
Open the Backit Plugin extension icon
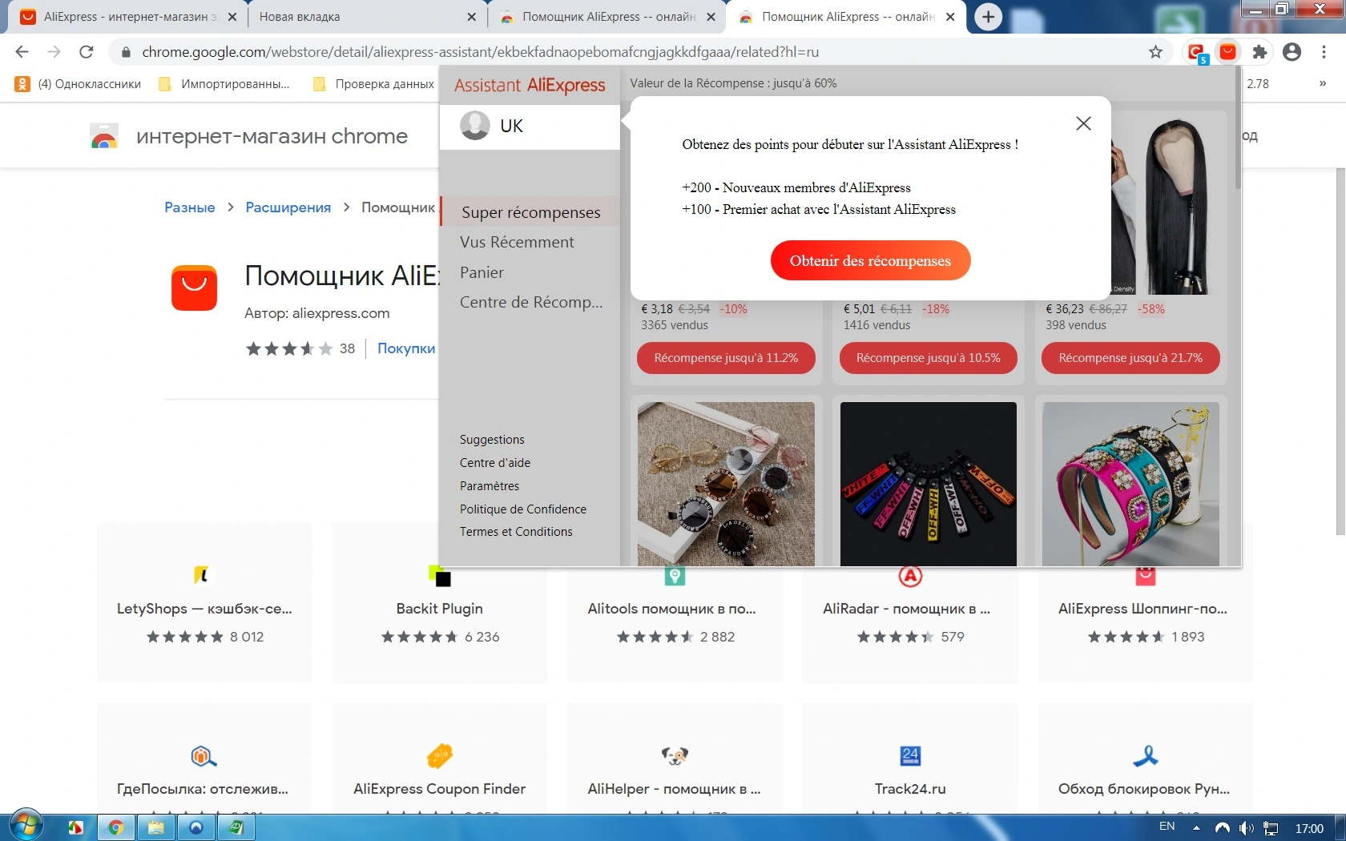[x=440, y=575]
